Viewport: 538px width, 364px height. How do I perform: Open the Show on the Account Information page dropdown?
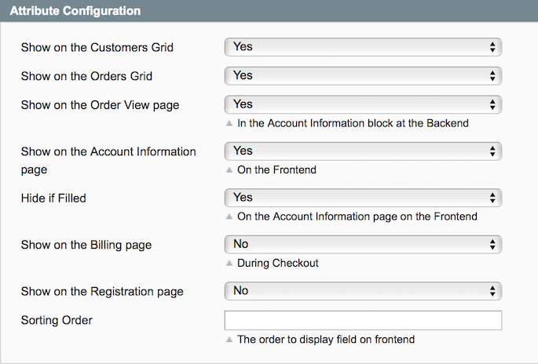(x=362, y=151)
